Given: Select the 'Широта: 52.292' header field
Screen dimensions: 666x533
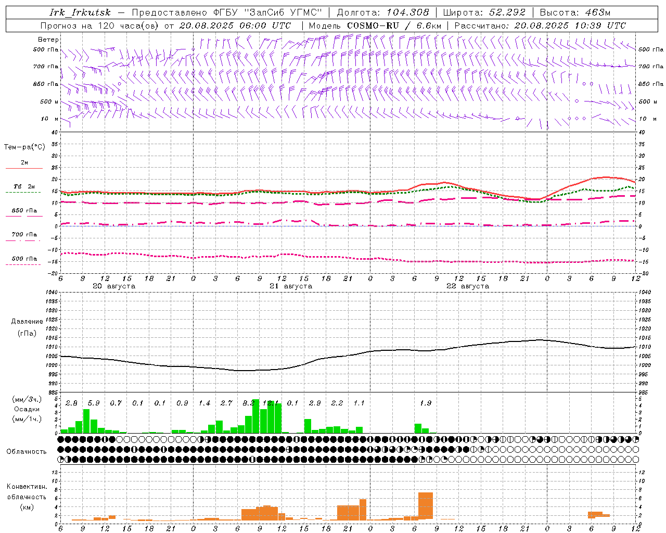Looking at the screenshot, I should [484, 12].
